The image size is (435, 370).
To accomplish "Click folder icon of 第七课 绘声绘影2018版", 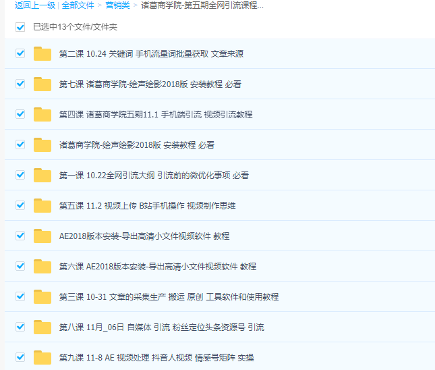I will click(x=42, y=84).
